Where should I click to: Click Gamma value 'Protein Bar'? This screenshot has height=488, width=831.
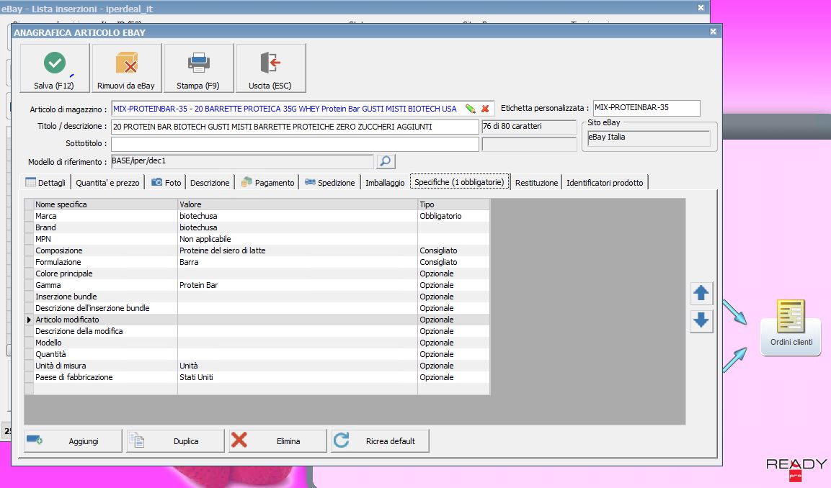[x=199, y=285]
